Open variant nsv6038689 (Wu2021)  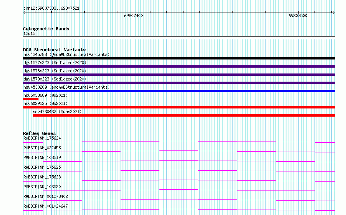(45, 95)
